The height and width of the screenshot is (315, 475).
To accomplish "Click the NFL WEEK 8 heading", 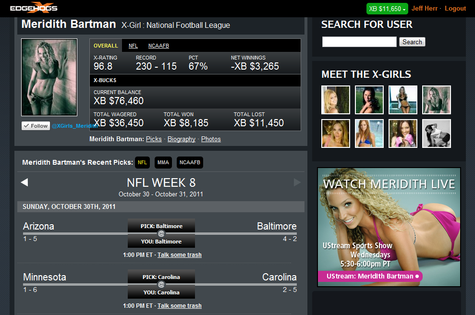I will coord(161,182).
